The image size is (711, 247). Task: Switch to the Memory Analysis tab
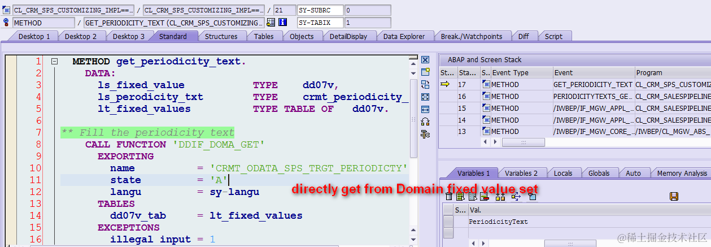682,173
